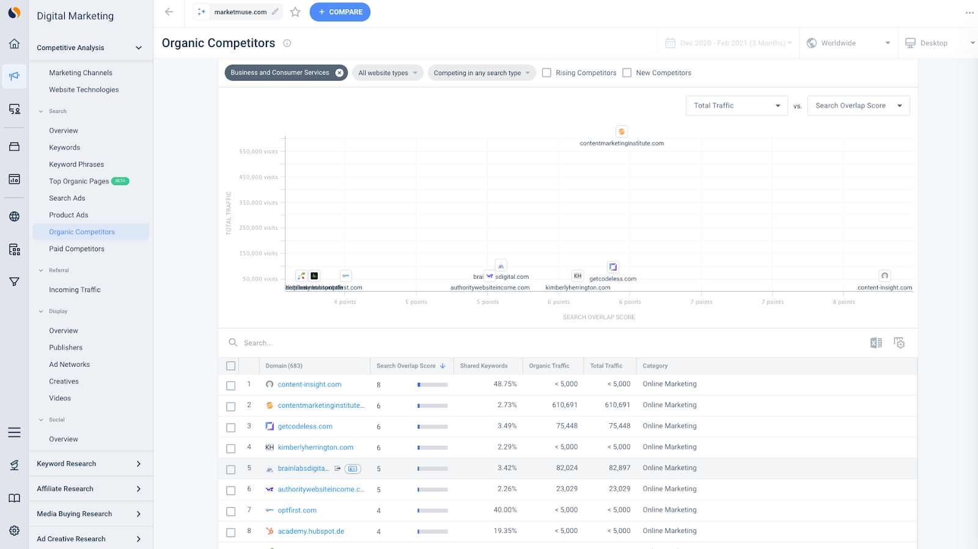The height and width of the screenshot is (549, 978).
Task: Expand the Affiliate Research section
Action: [x=90, y=488]
